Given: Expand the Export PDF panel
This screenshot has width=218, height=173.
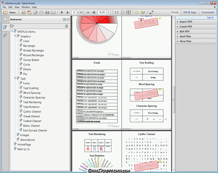Looking at the screenshot, I should [x=196, y=22].
